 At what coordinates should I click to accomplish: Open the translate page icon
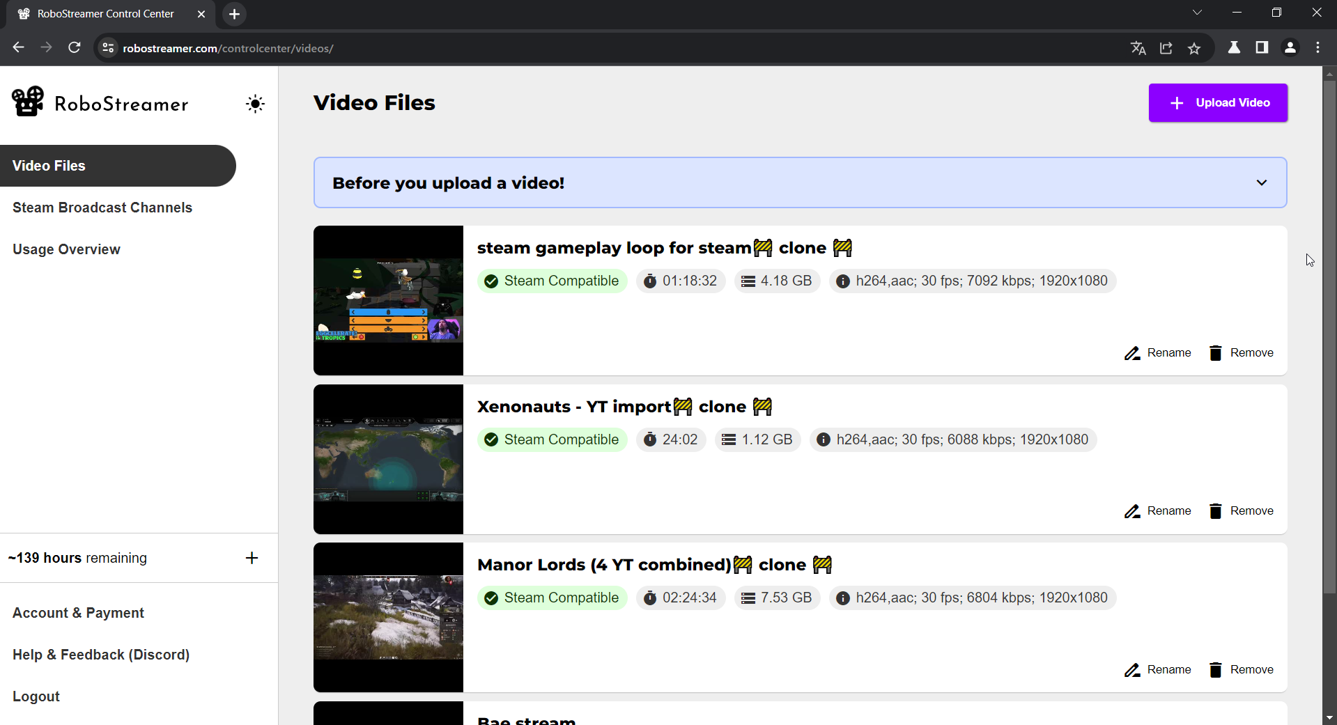(x=1138, y=47)
